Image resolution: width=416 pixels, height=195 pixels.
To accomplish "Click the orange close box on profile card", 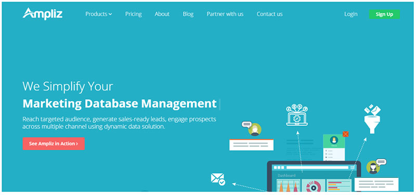I will coord(345,134).
